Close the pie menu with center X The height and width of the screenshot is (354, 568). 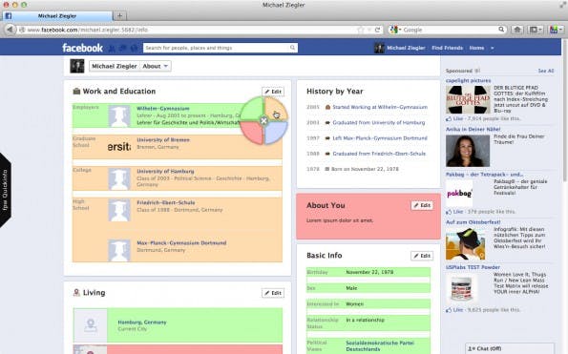263,120
